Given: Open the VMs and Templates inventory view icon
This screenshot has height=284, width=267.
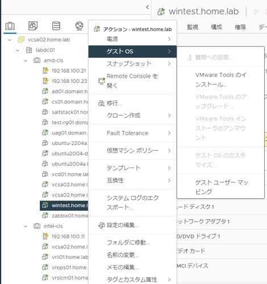Looking at the screenshot, I should [x=33, y=26].
